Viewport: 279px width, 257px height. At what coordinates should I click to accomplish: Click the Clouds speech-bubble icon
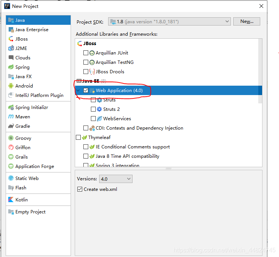11,57
